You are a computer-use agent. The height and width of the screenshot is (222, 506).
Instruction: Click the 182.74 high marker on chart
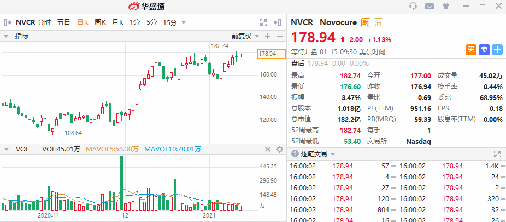tap(220, 46)
